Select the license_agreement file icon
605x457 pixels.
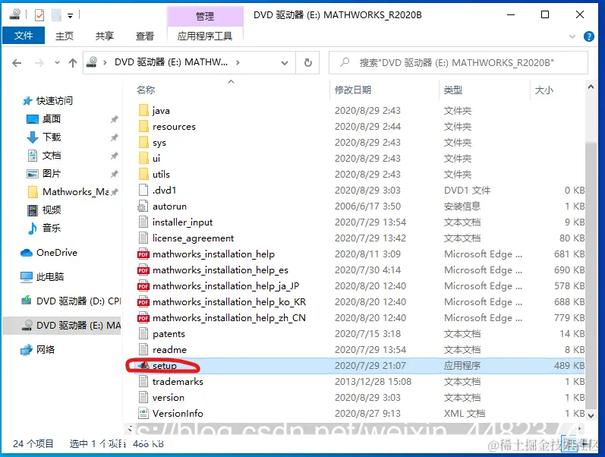(143, 238)
